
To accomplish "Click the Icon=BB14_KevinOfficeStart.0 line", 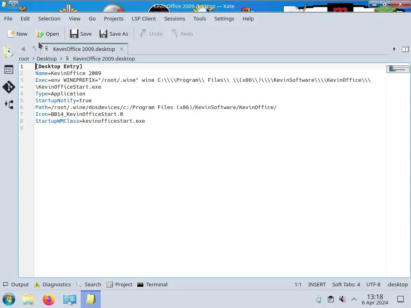I will coord(79,114).
